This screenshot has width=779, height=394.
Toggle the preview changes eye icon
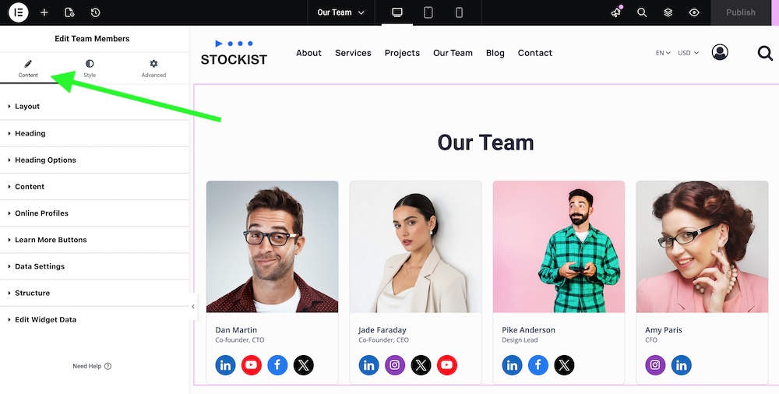pos(694,12)
